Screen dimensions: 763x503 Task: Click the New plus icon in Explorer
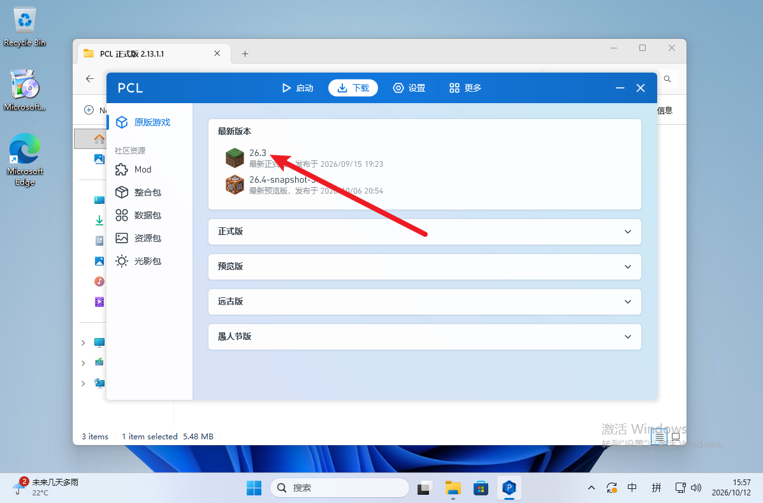(x=89, y=110)
